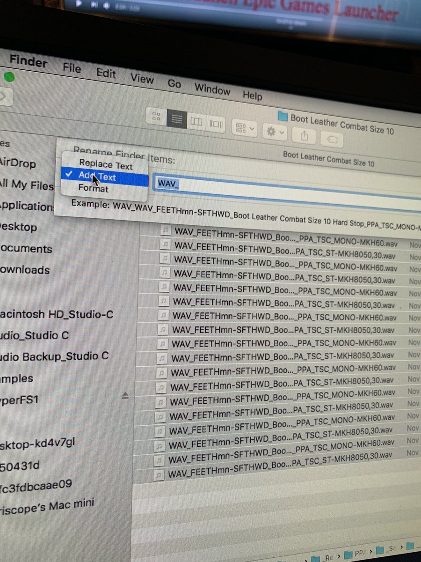
Task: Open the gear Action menu
Action: click(x=275, y=132)
